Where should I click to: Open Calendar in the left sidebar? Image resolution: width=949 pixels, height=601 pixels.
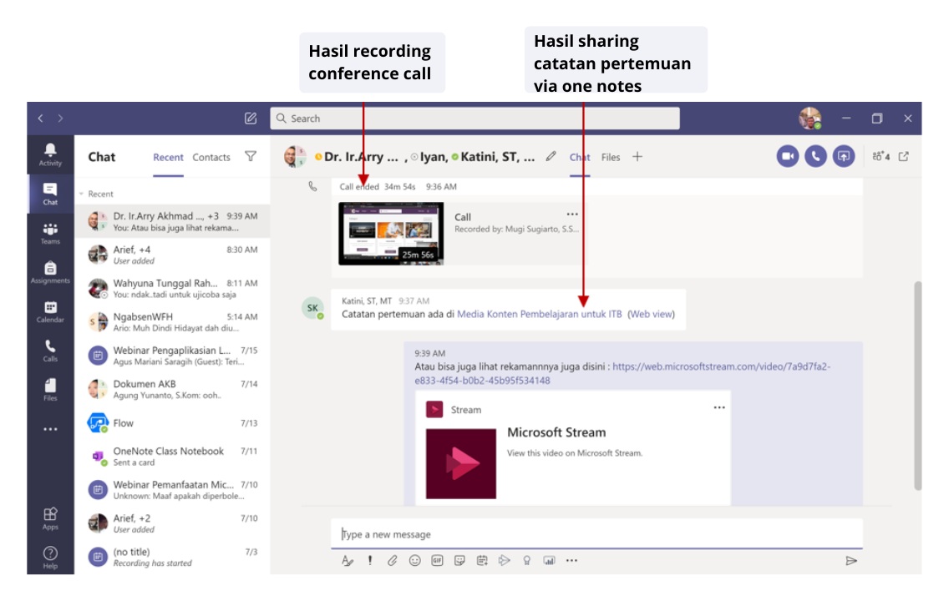(x=50, y=311)
